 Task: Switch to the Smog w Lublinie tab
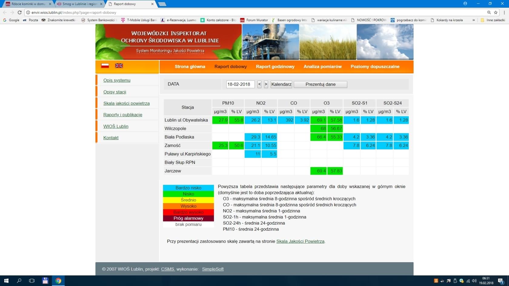80,4
